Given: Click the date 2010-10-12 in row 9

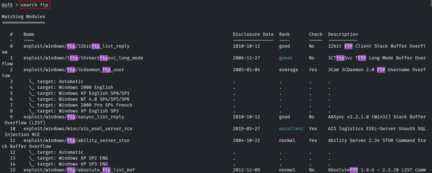Looking at the screenshot, I should pos(246,117).
